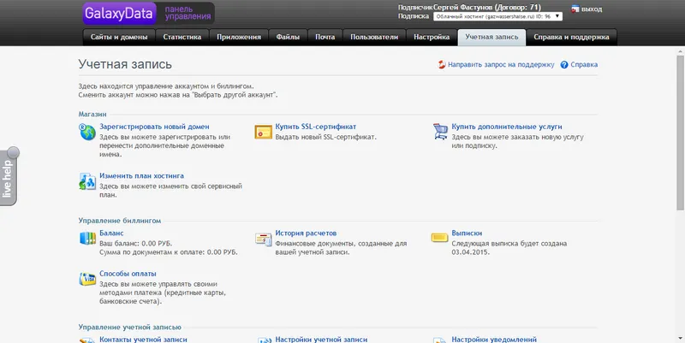
Task: Open the Изменить план хостинга link
Action: click(141, 176)
